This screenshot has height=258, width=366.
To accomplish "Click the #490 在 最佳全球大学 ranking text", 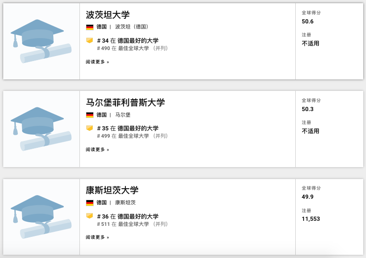I will (x=123, y=48).
